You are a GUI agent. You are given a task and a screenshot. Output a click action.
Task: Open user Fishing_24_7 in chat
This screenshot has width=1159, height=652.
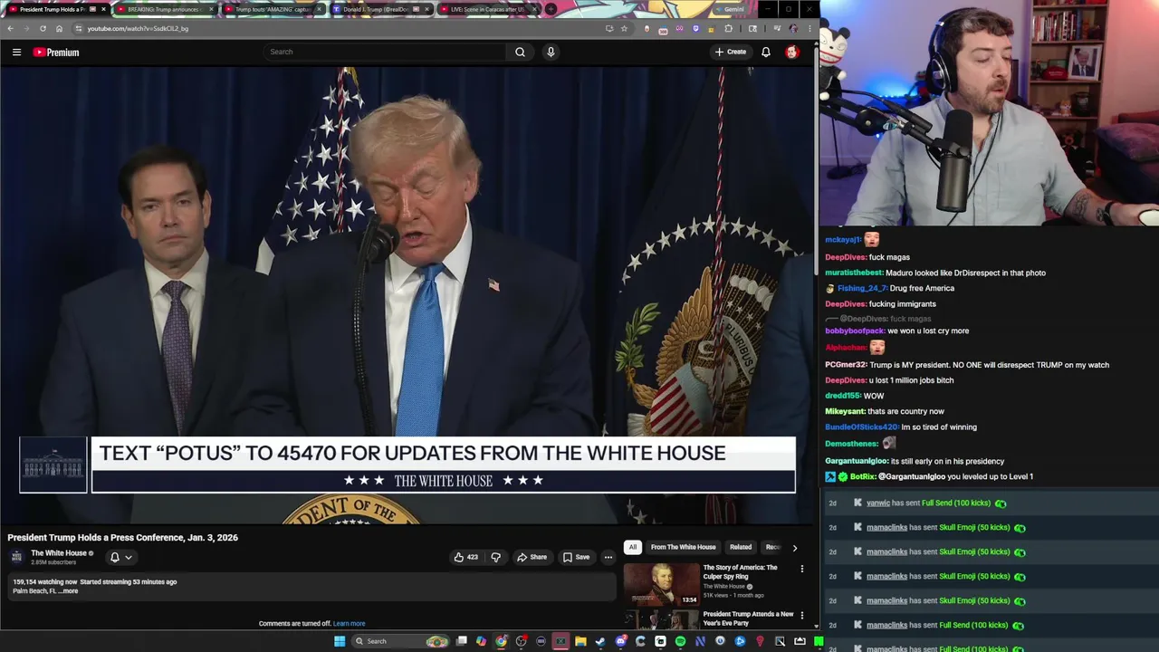click(862, 288)
